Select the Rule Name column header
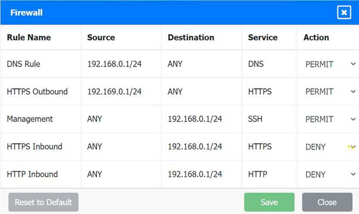 coord(29,38)
